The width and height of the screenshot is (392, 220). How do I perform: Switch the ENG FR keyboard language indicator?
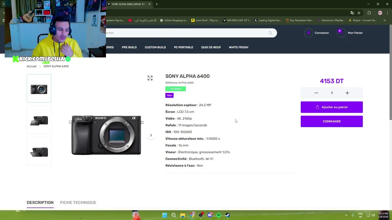[360, 215]
